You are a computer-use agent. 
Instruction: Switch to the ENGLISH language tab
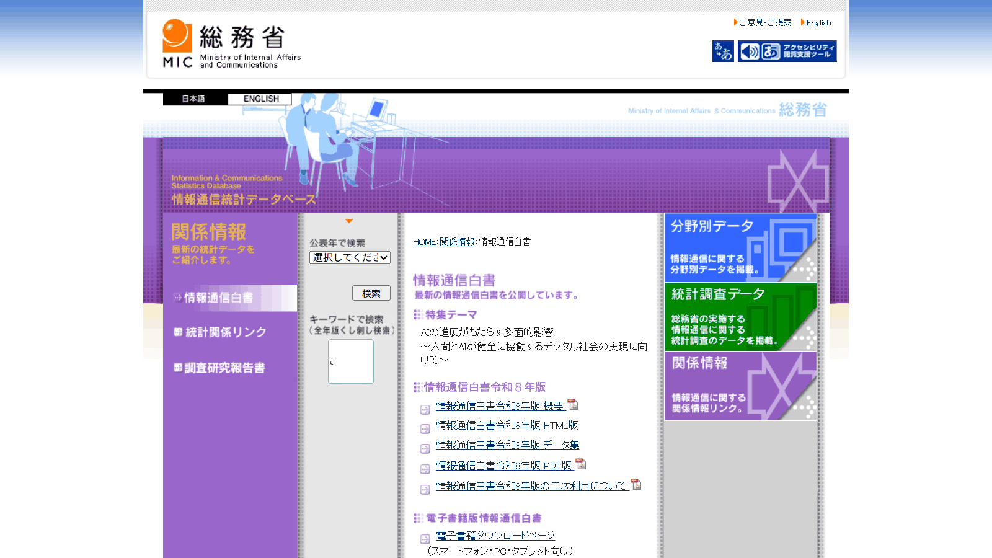coord(260,99)
